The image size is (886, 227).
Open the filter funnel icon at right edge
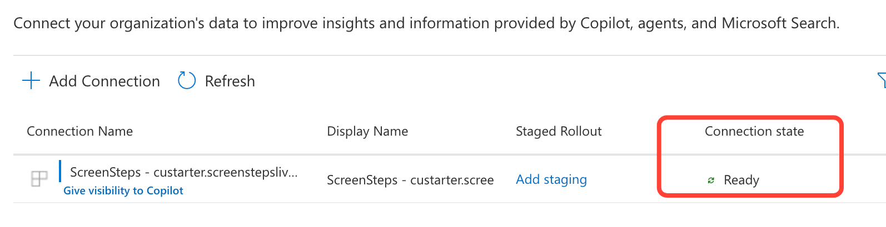coord(882,81)
